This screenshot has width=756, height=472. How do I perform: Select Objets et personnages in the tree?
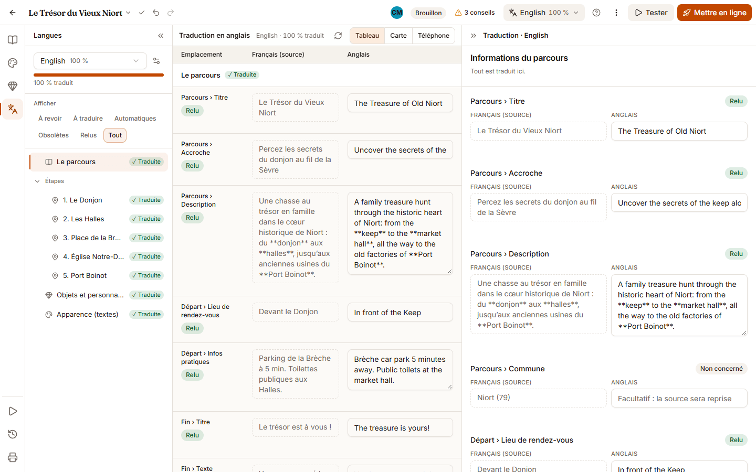click(x=99, y=295)
